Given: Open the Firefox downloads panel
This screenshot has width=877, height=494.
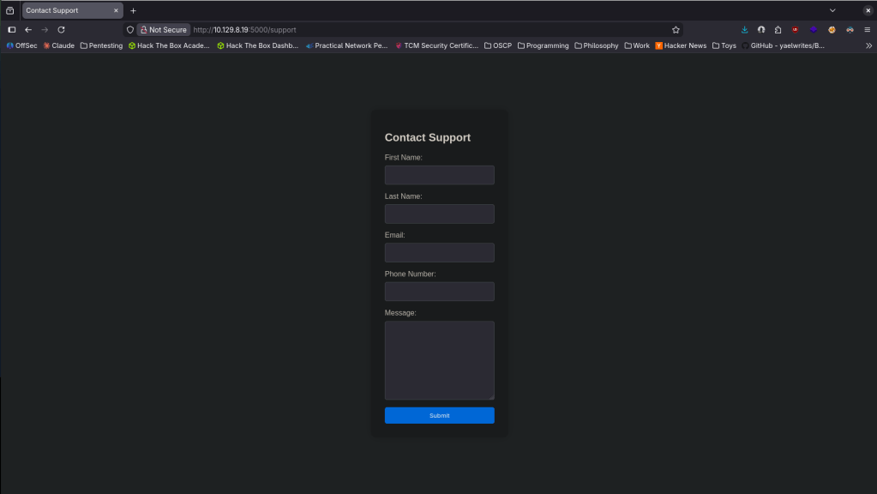Looking at the screenshot, I should [x=744, y=29].
